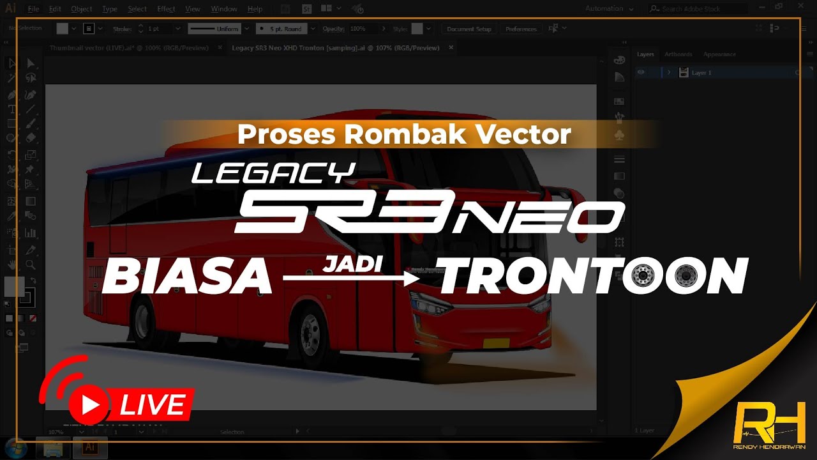Activate the Zoom tool magnifier

click(x=30, y=264)
